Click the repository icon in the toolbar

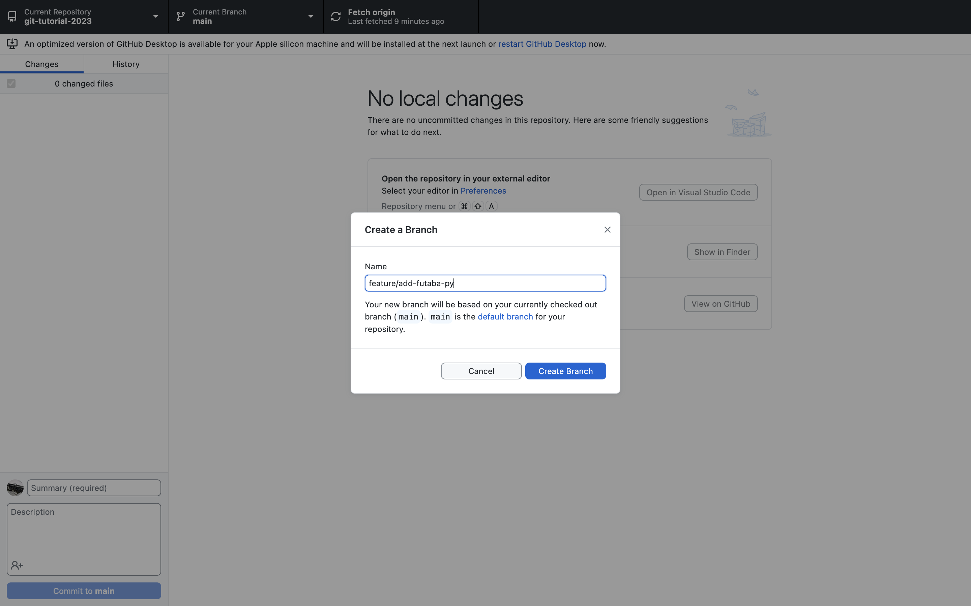point(12,16)
